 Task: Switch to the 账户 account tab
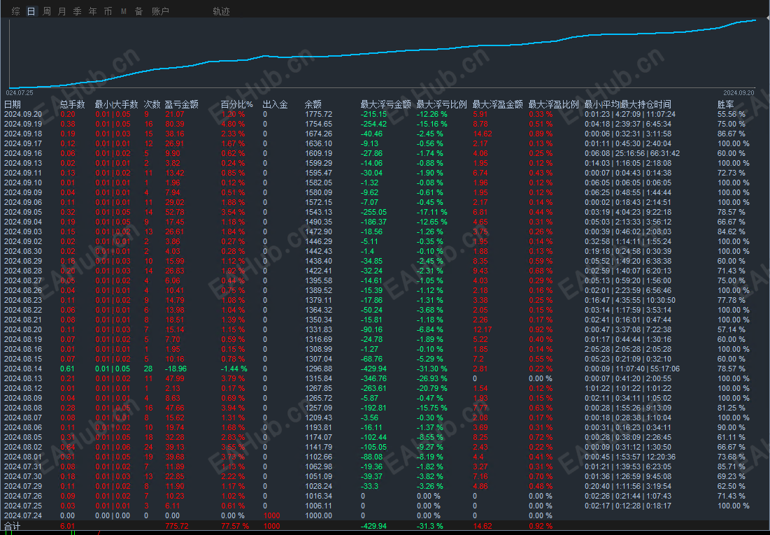(161, 11)
